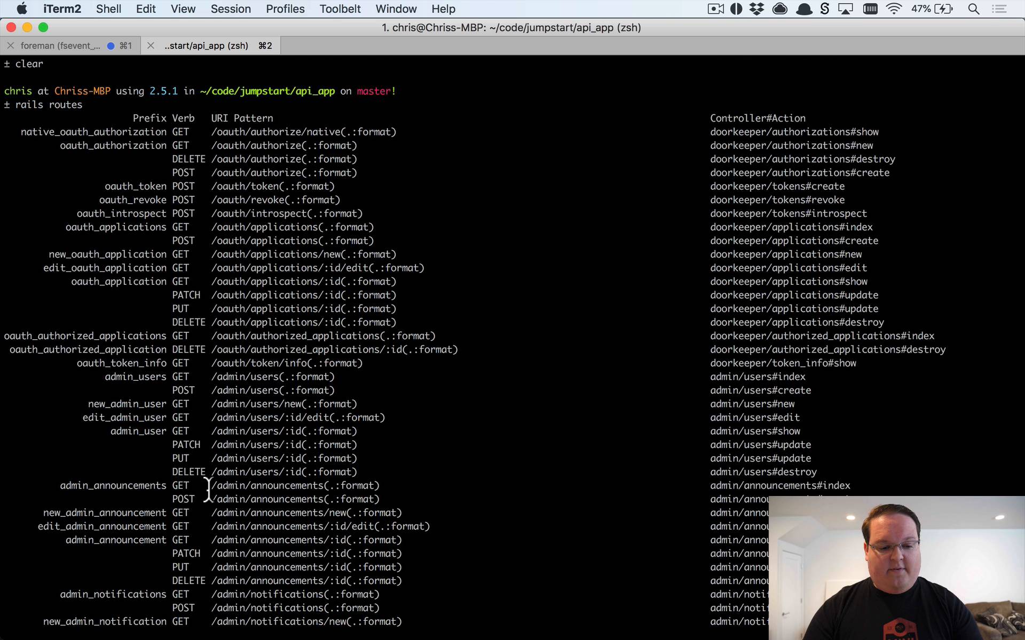
Task: Click the 'master!' branch name in the prompt
Action: pos(376,91)
